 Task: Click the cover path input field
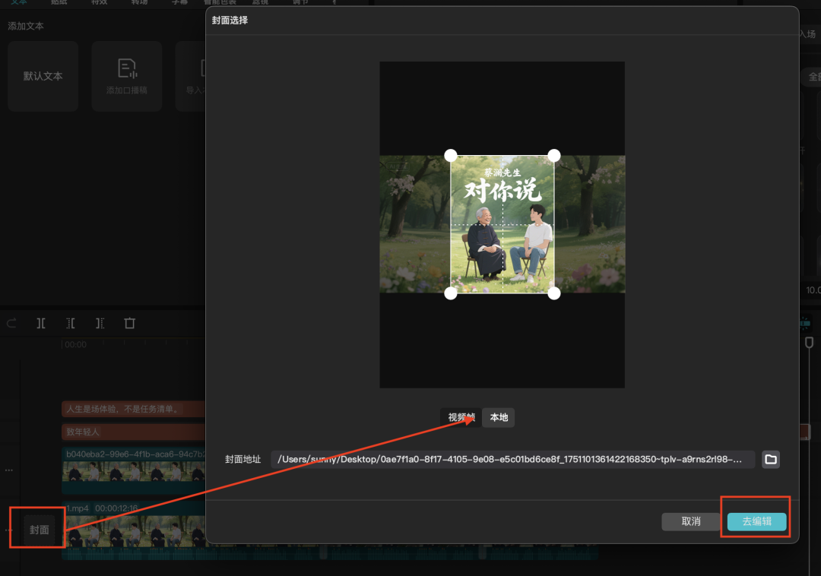click(x=517, y=459)
